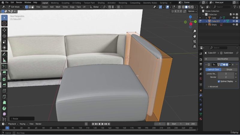The height and width of the screenshot is (135, 240).
Task: Choose the Scale tool
Action: (x=4, y=42)
